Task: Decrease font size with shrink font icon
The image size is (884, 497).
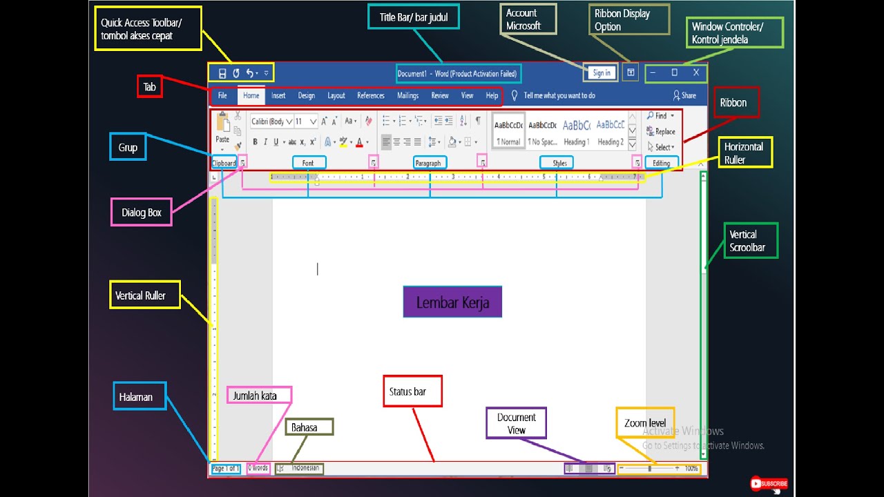Action: 335,121
